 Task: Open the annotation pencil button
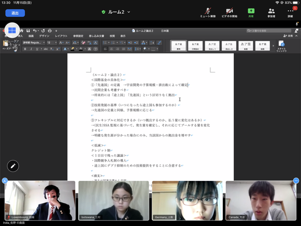tap(13, 166)
